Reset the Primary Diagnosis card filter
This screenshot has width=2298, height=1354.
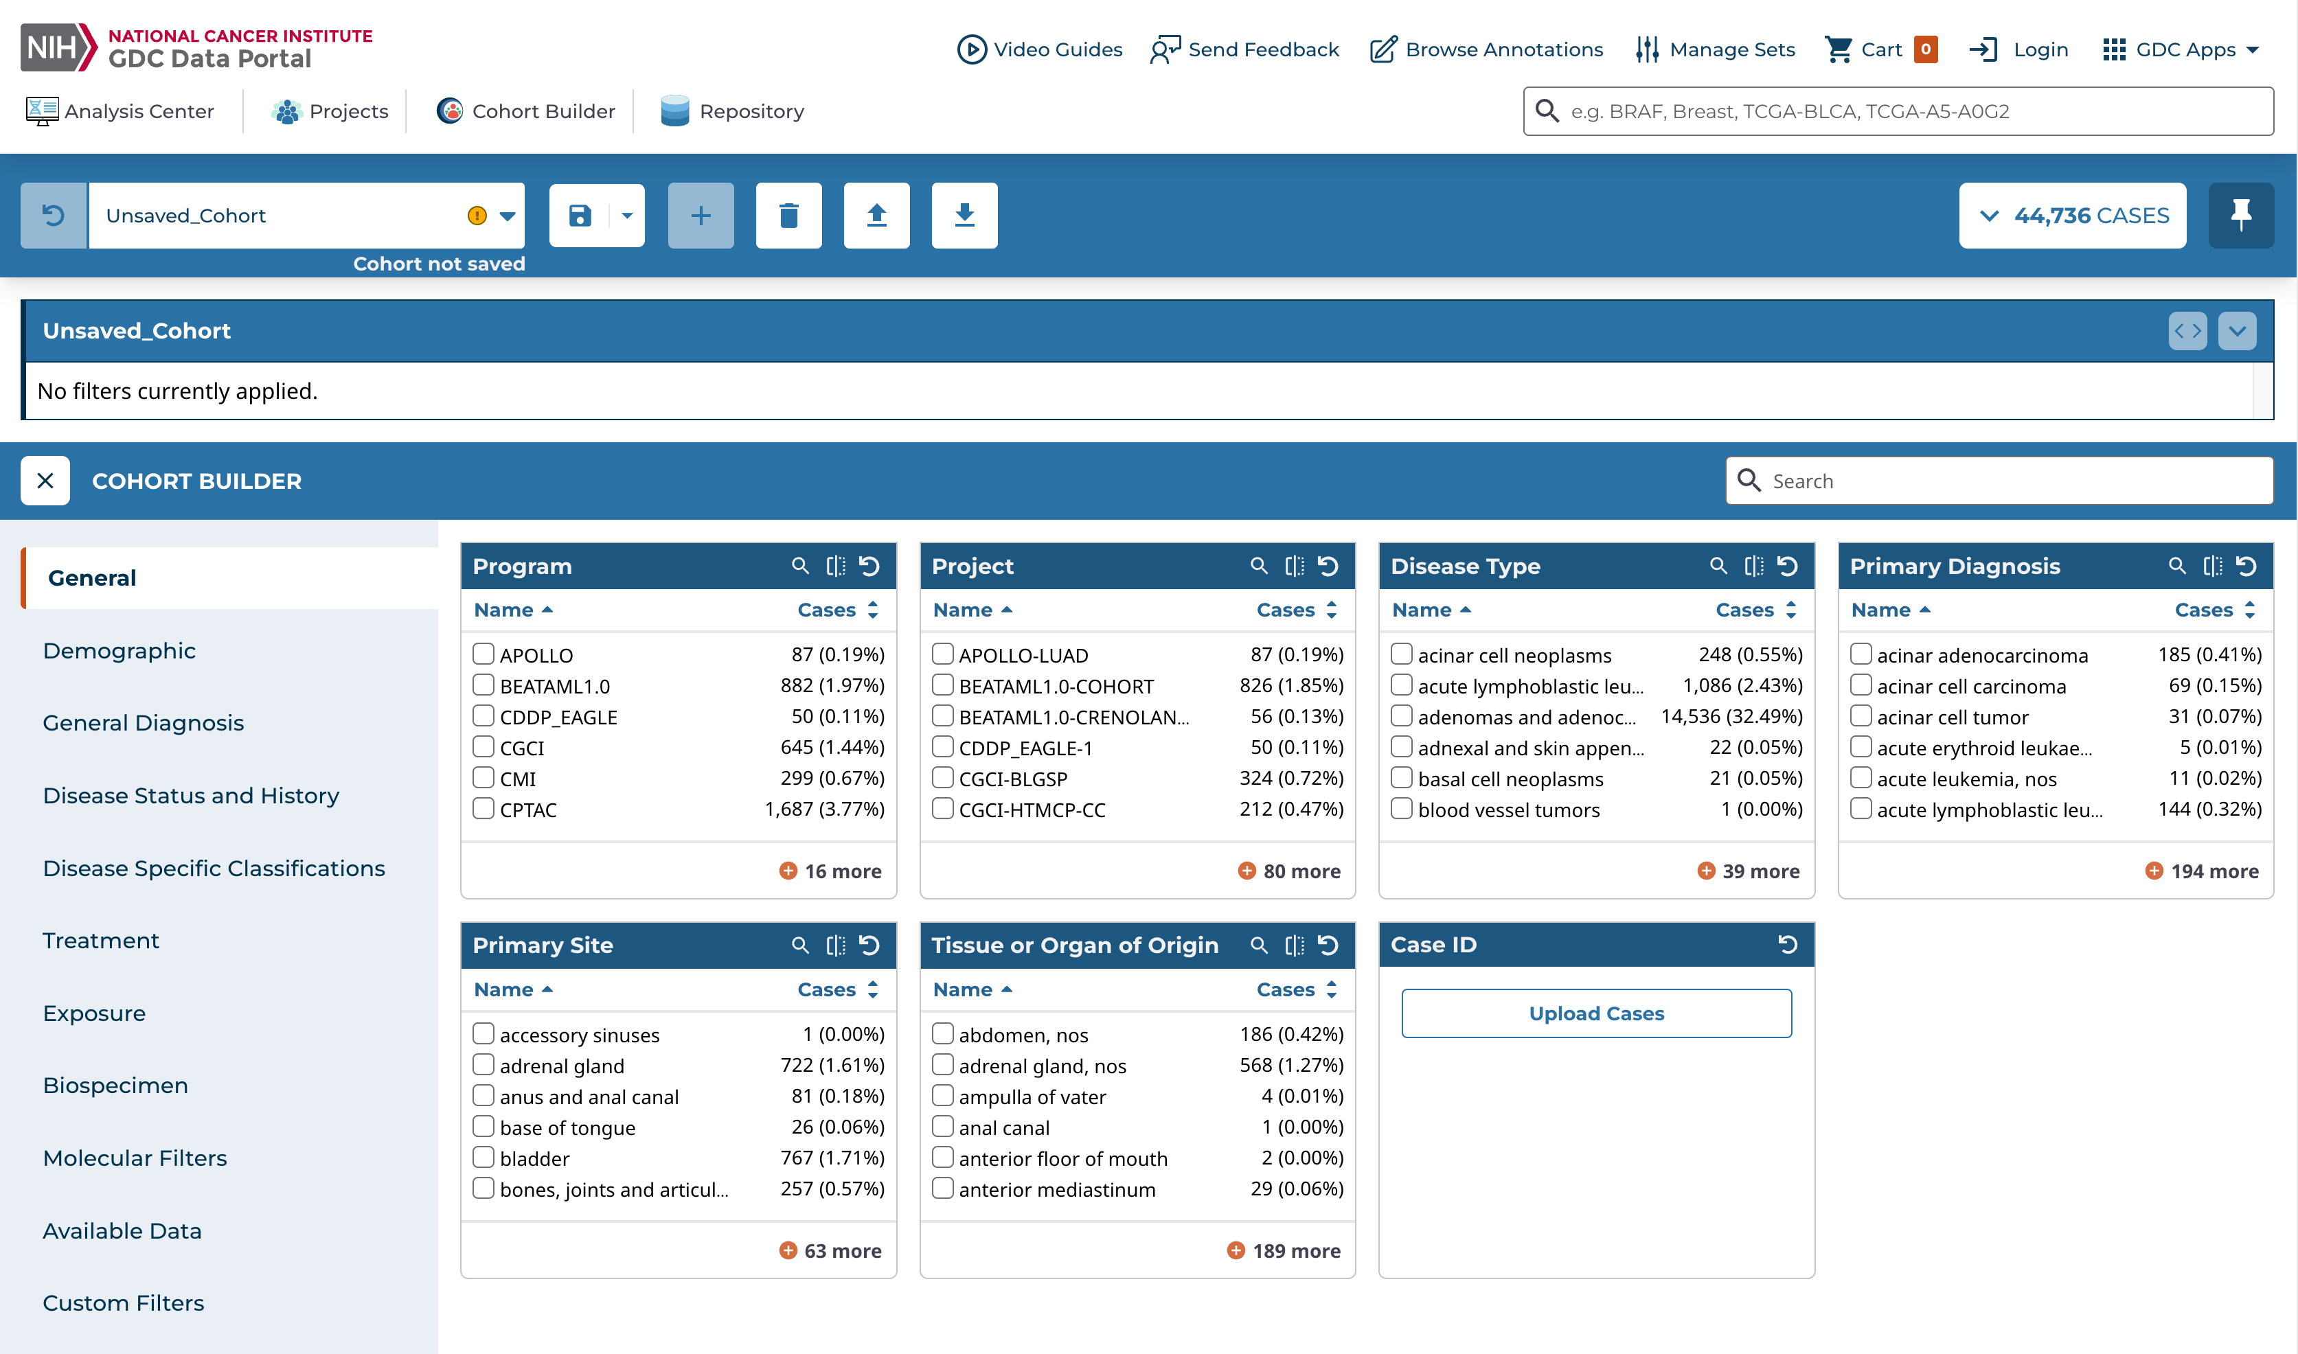pos(2246,566)
